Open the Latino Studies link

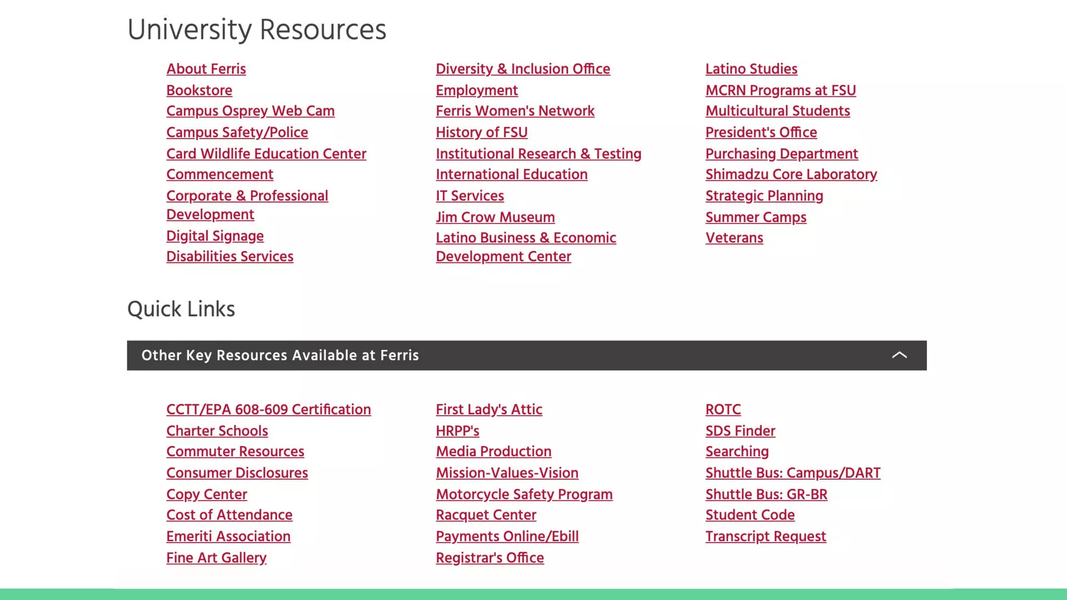[x=751, y=69]
